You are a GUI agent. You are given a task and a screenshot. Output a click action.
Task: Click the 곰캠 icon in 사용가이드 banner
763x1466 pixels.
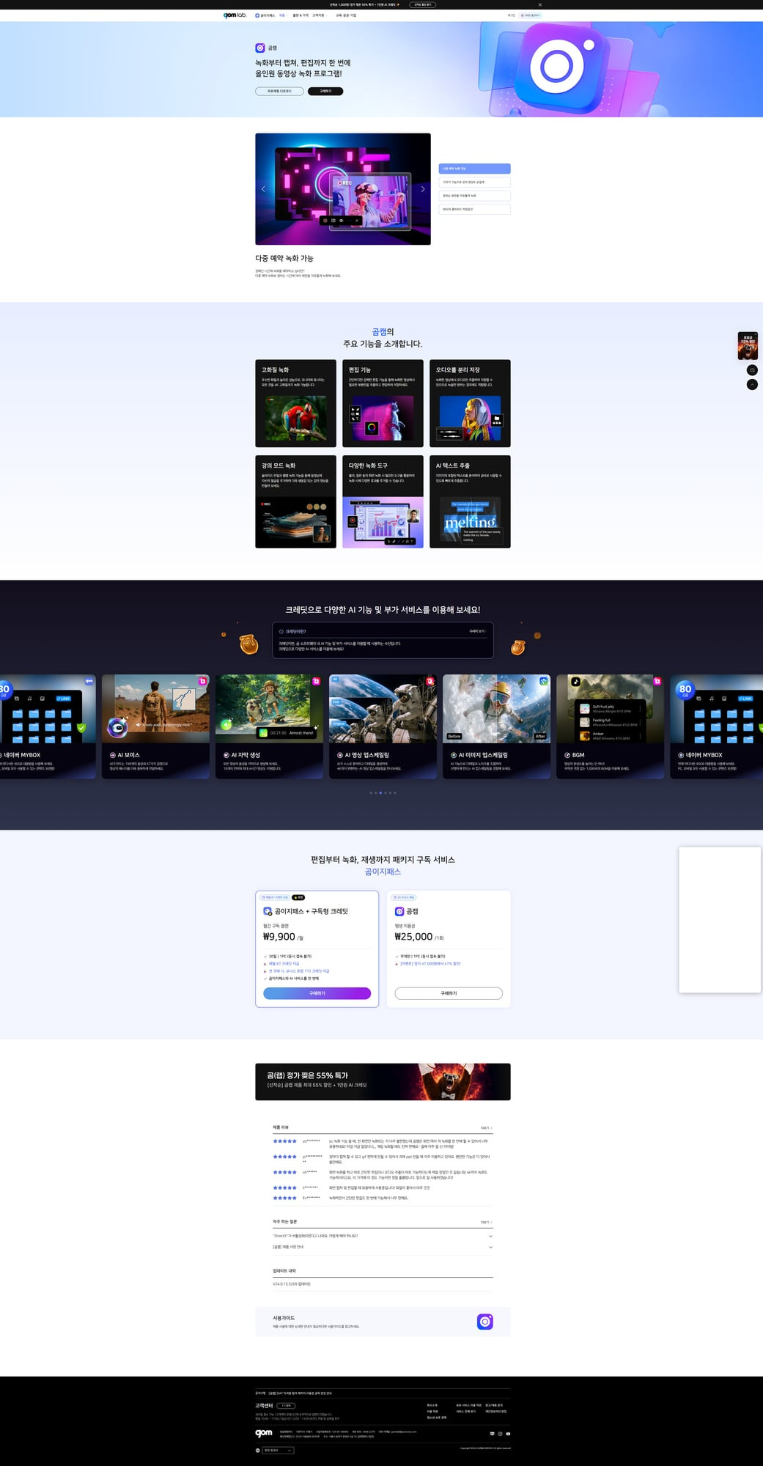pyautogui.click(x=484, y=1322)
